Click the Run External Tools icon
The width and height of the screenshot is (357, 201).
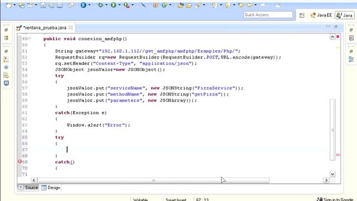pos(127,5)
